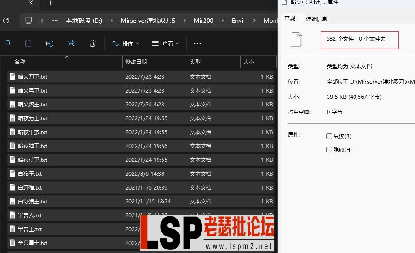This screenshot has width=415, height=253.
Task: Go to 本地磁盘 (D:) in the breadcrumb
Action: click(84, 21)
